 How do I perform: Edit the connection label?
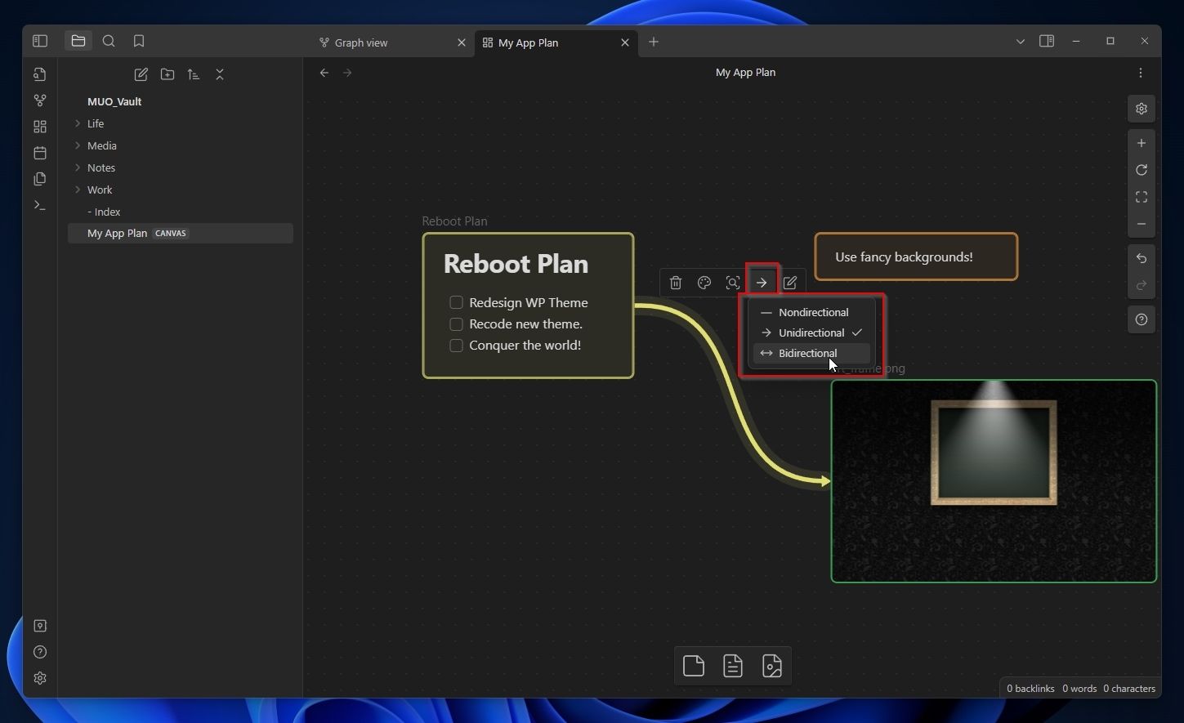[790, 283]
